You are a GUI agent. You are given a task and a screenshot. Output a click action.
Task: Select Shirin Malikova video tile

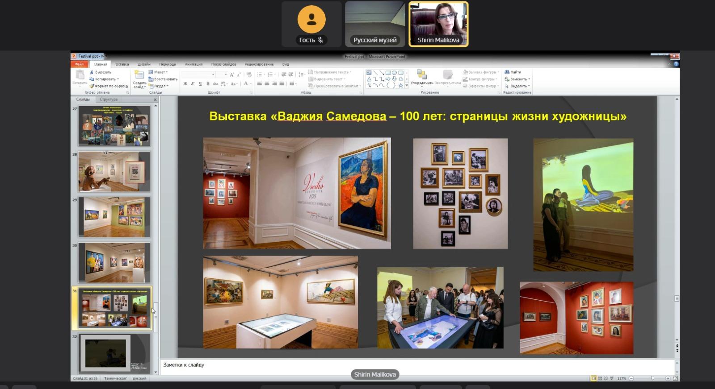438,24
